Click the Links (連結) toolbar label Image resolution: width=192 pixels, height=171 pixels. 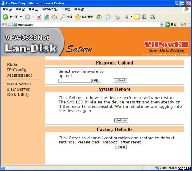(183, 25)
